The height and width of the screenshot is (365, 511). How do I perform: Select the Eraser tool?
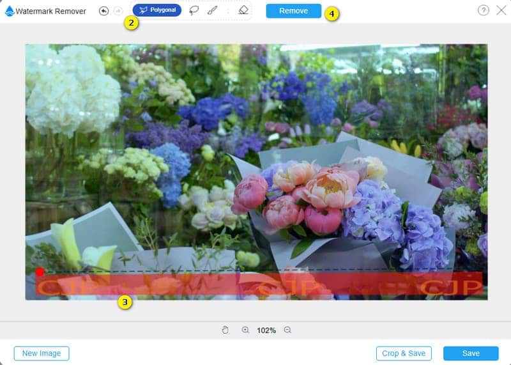click(x=243, y=11)
